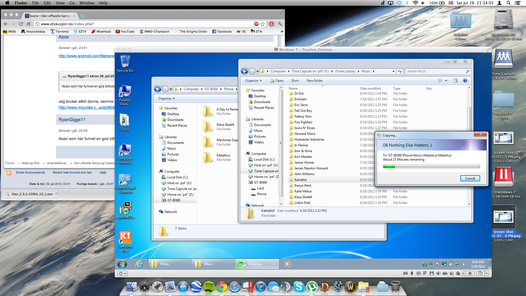Screen dimensions: 526x296
Task: Launch Skype from the Dock
Action: tap(299, 287)
